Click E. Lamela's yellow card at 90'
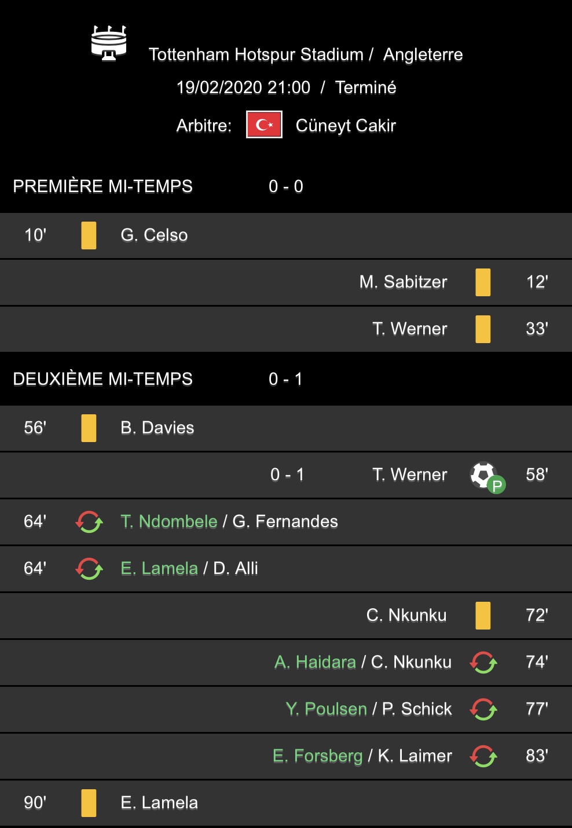Screen dimensions: 572x828 pos(89,803)
